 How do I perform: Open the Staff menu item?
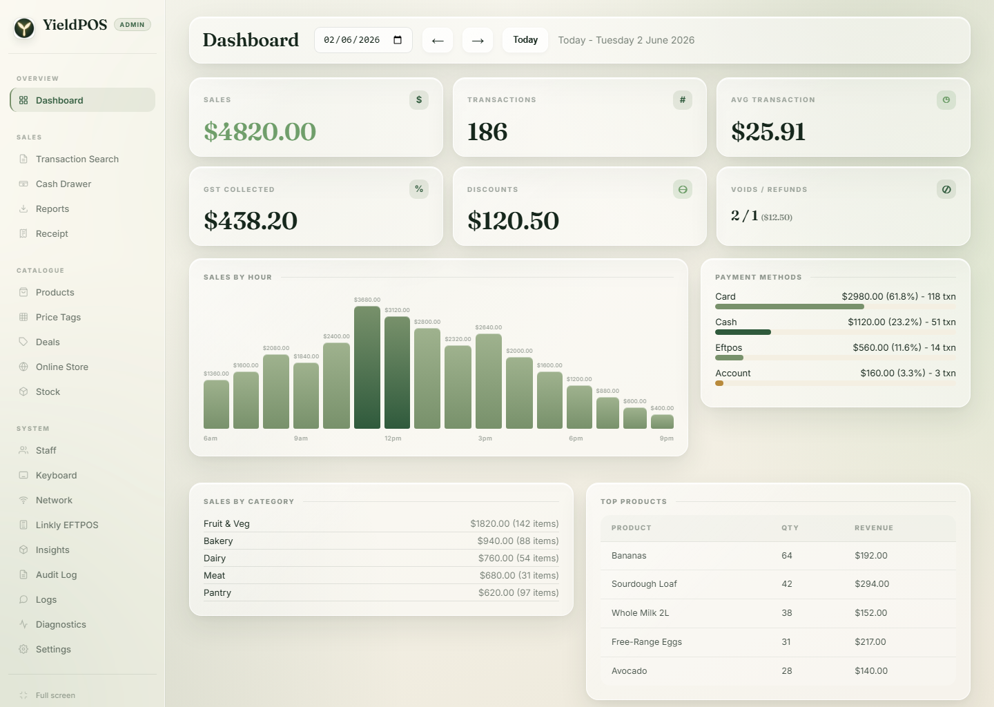pyautogui.click(x=82, y=450)
